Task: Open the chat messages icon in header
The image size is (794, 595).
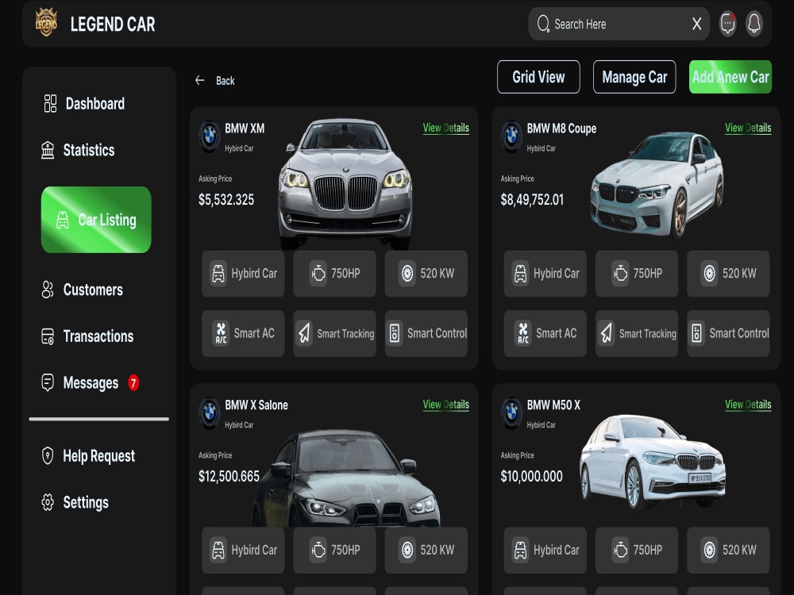Action: pos(727,24)
